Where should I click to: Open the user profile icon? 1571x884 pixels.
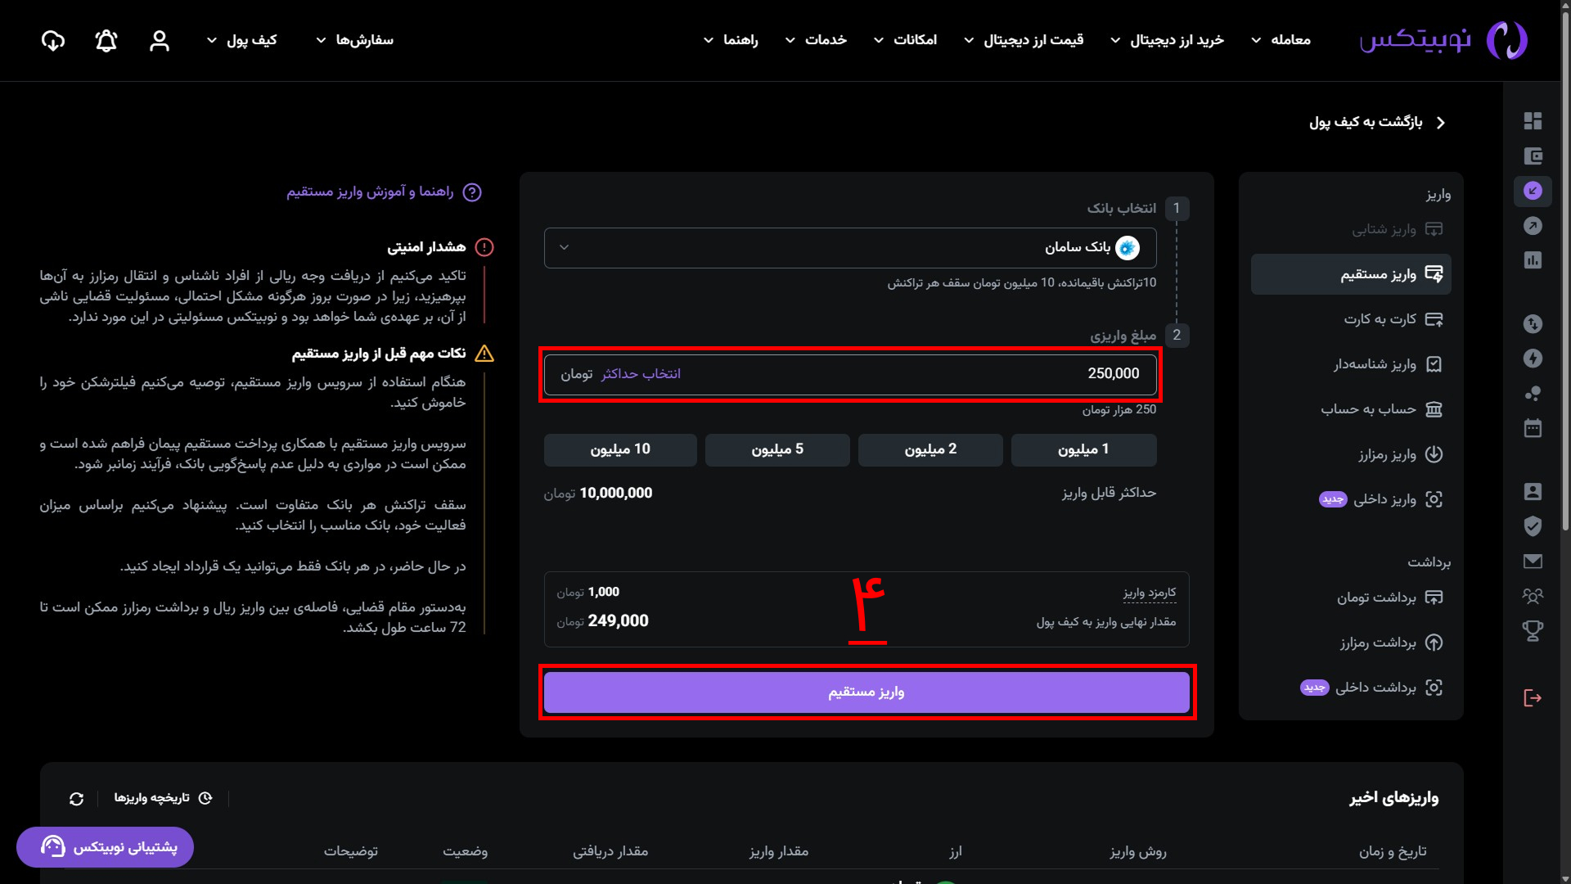[160, 41]
